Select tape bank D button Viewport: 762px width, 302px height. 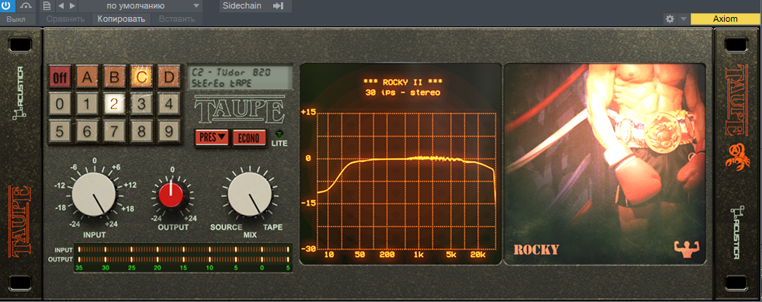tap(168, 78)
